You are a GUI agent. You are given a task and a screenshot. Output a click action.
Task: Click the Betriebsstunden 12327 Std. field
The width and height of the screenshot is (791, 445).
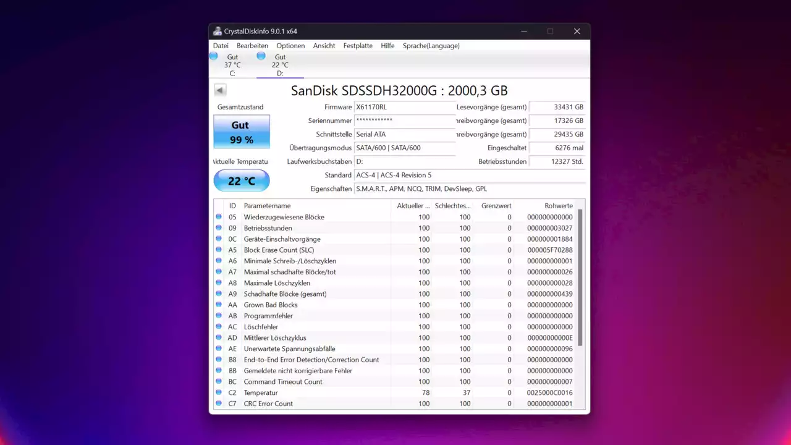pyautogui.click(x=557, y=161)
